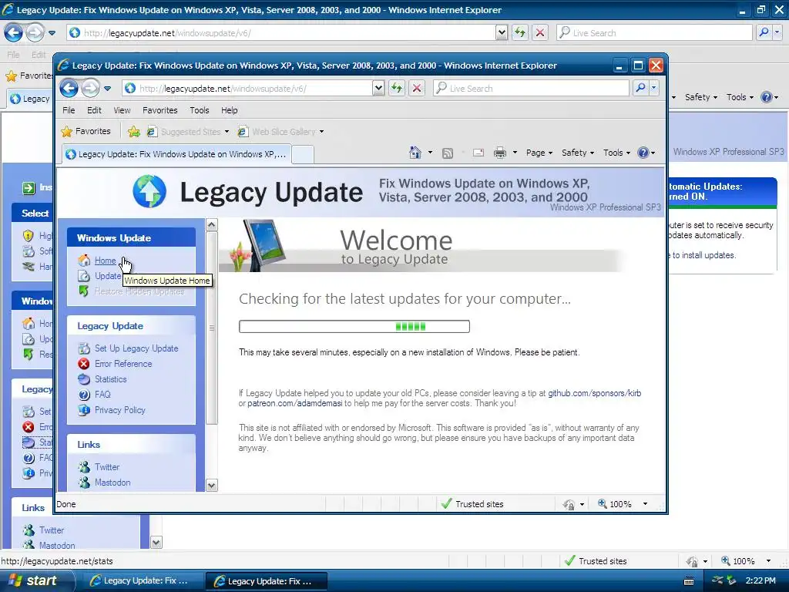Open the address bar dropdown in the front window

click(x=378, y=89)
